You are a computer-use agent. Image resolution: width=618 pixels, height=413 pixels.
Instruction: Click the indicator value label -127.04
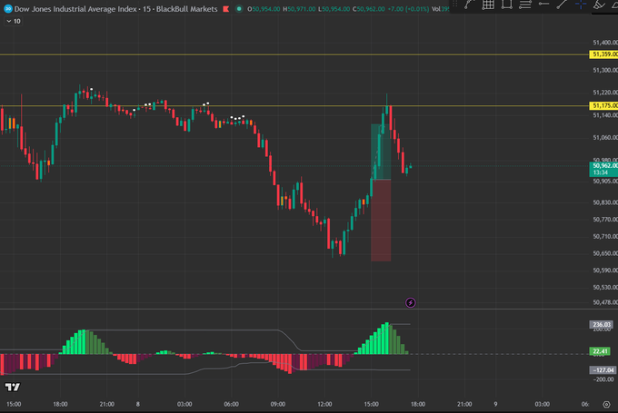coord(603,370)
